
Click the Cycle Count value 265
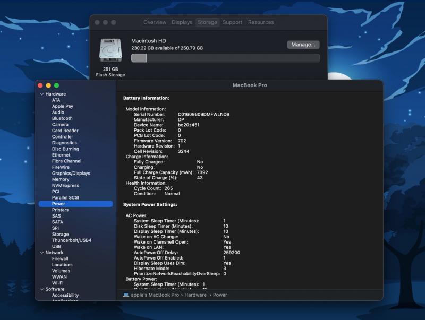[x=168, y=188]
